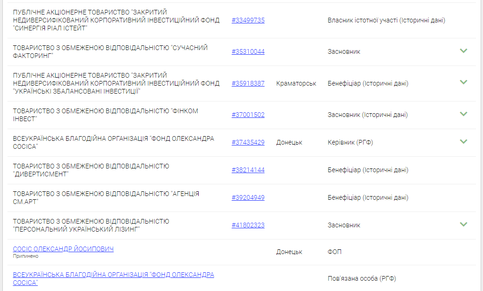Open registry code link #35310044
Image resolution: width=483 pixels, height=291 pixels.
click(248, 52)
